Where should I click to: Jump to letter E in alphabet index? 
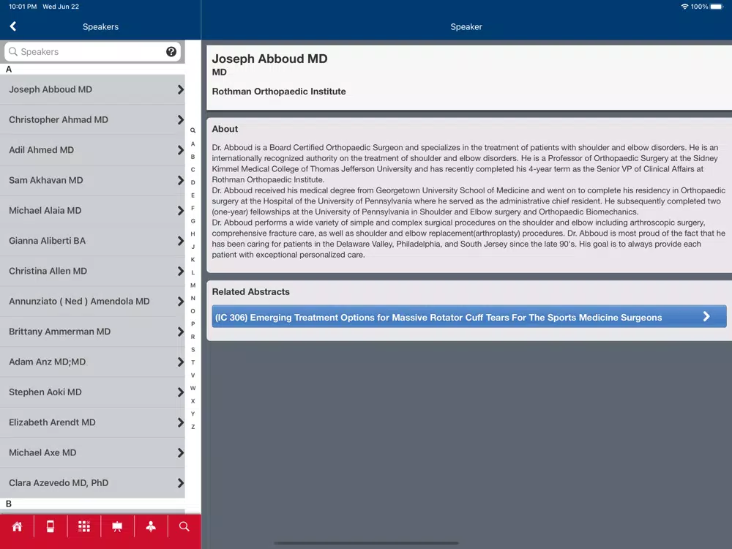193,195
